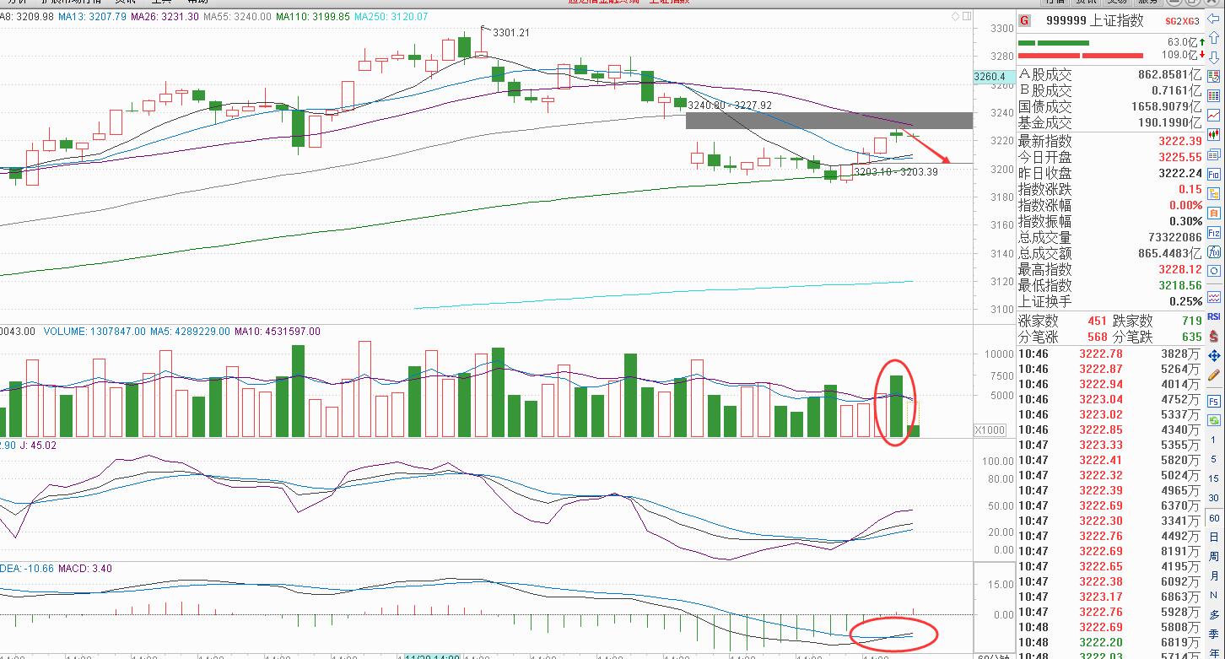Open the 多 multi-period option
The height and width of the screenshot is (659, 1225).
[x=1213, y=614]
